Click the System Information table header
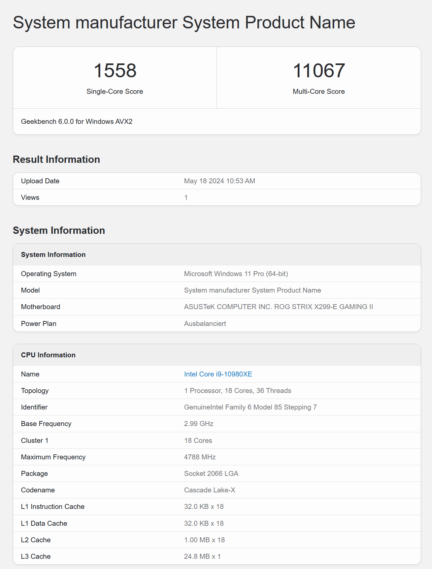 pos(53,255)
